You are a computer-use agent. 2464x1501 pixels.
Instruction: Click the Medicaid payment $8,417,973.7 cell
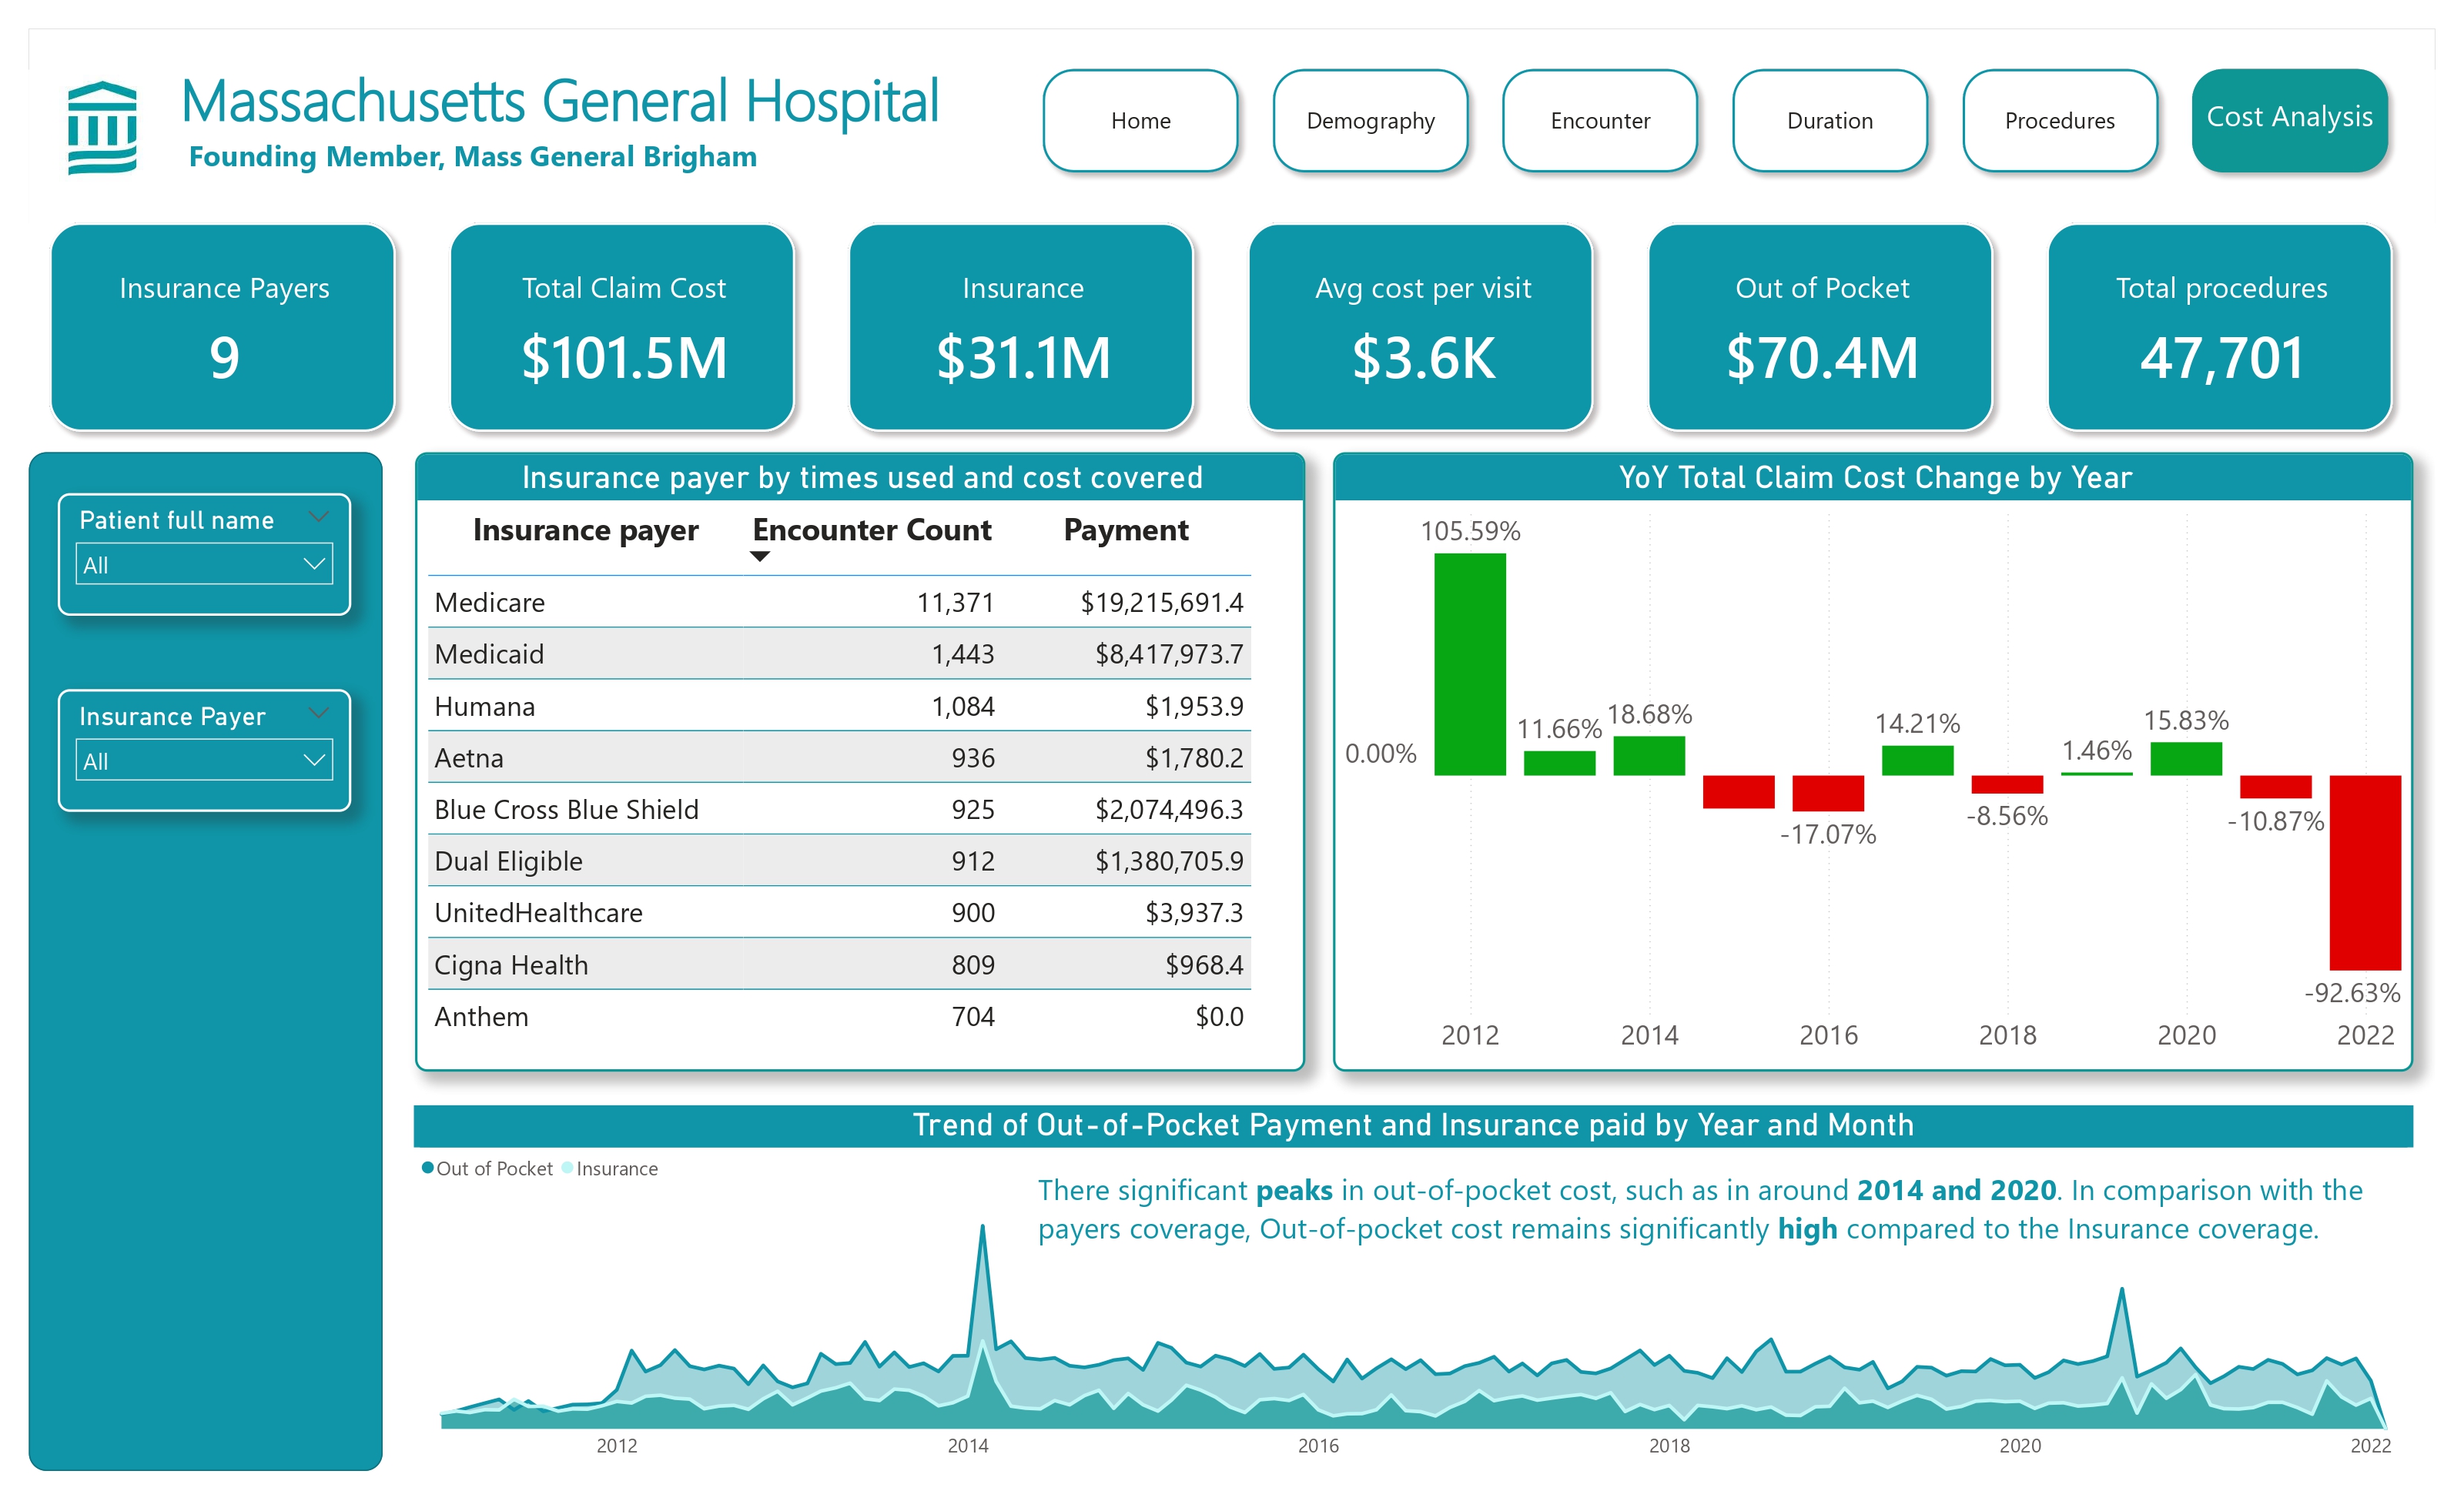(1169, 654)
